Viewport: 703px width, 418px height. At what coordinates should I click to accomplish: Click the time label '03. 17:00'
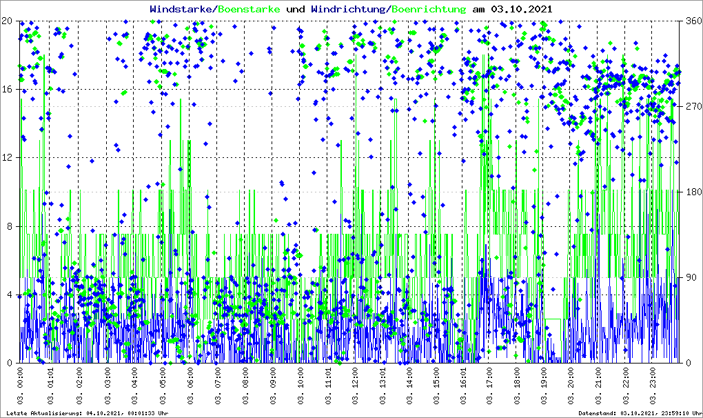[x=489, y=386]
